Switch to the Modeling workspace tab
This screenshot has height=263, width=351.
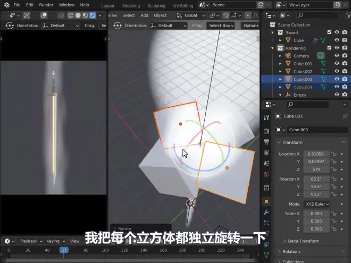131,6
